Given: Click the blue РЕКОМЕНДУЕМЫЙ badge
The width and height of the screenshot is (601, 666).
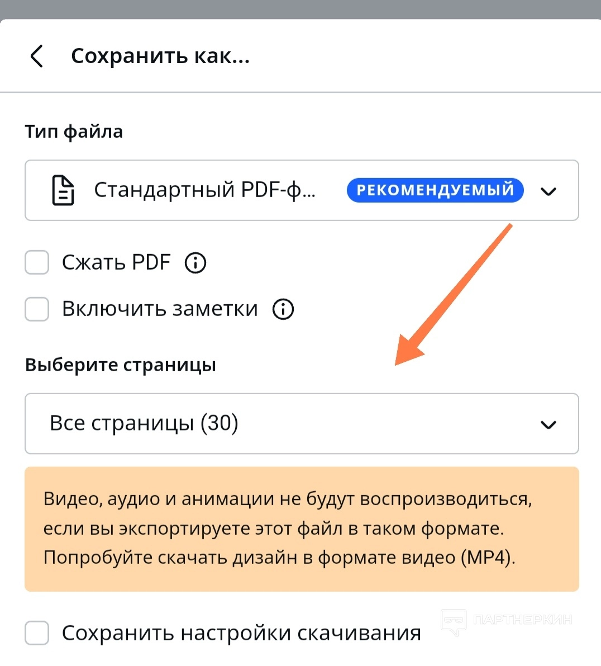Looking at the screenshot, I should point(435,190).
